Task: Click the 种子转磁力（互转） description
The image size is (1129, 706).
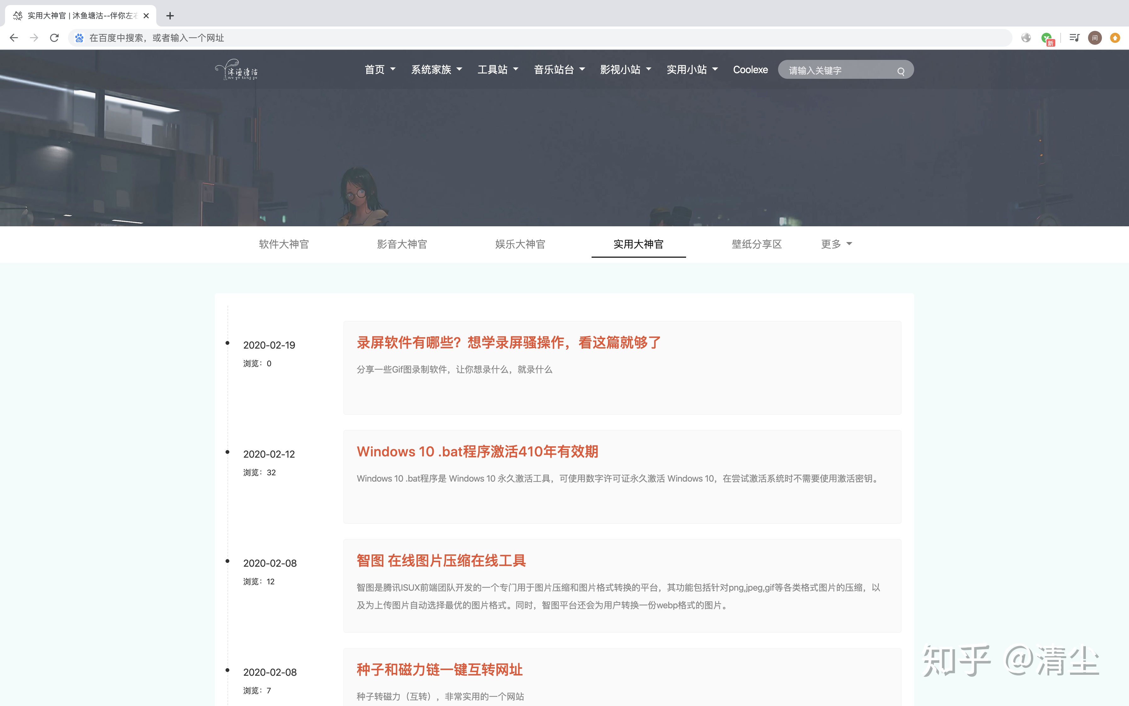Action: coord(440,696)
